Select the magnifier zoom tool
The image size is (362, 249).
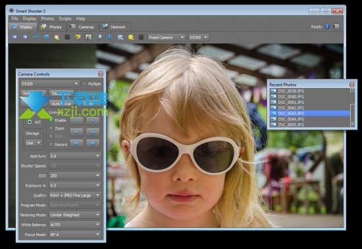tap(99, 37)
